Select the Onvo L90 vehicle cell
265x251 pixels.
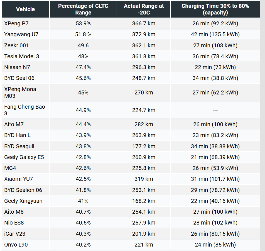[x=16, y=245]
